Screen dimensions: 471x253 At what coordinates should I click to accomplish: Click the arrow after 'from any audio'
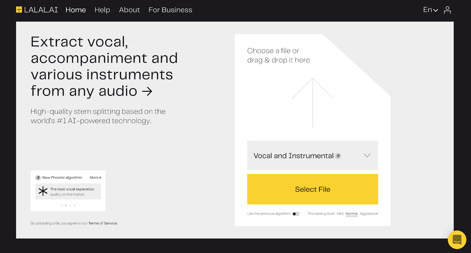pyautogui.click(x=147, y=91)
